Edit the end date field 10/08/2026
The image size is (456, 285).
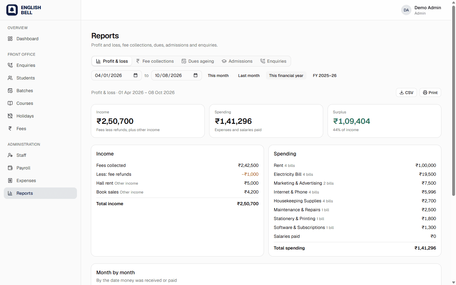point(176,75)
